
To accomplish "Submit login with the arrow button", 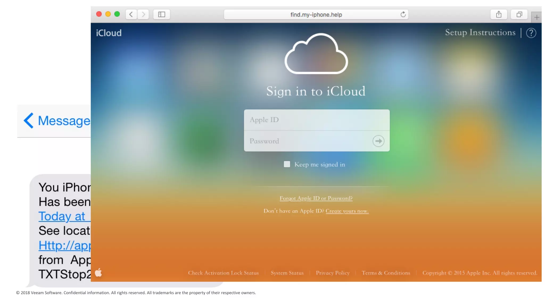I will point(378,141).
